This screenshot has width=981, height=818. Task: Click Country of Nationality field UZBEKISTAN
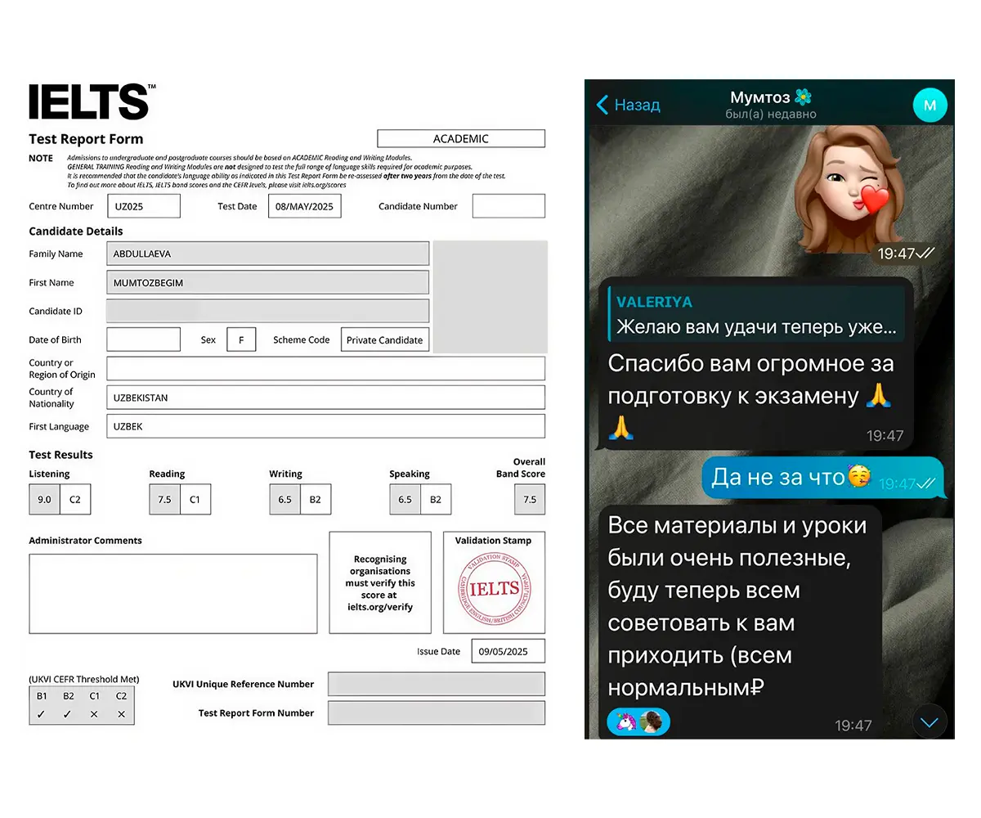[325, 398]
